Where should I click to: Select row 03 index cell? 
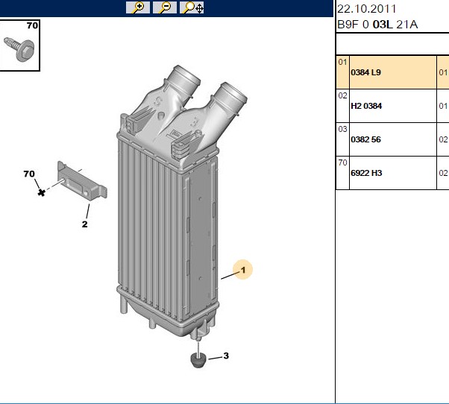(x=343, y=139)
